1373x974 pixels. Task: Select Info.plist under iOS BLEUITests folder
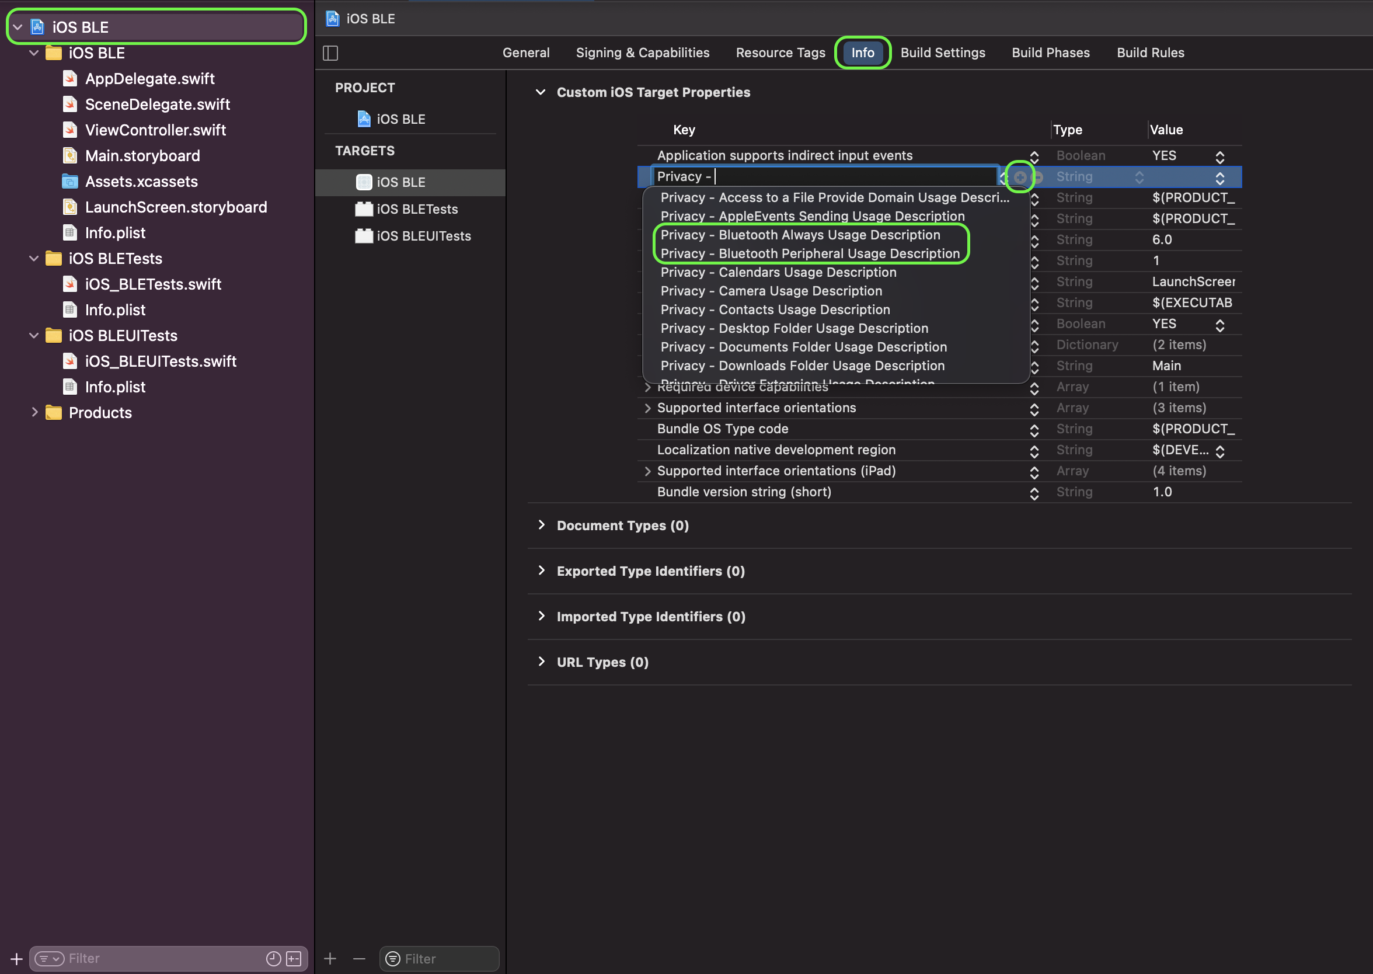114,388
